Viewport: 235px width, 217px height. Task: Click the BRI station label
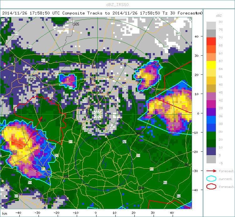pos(12,55)
